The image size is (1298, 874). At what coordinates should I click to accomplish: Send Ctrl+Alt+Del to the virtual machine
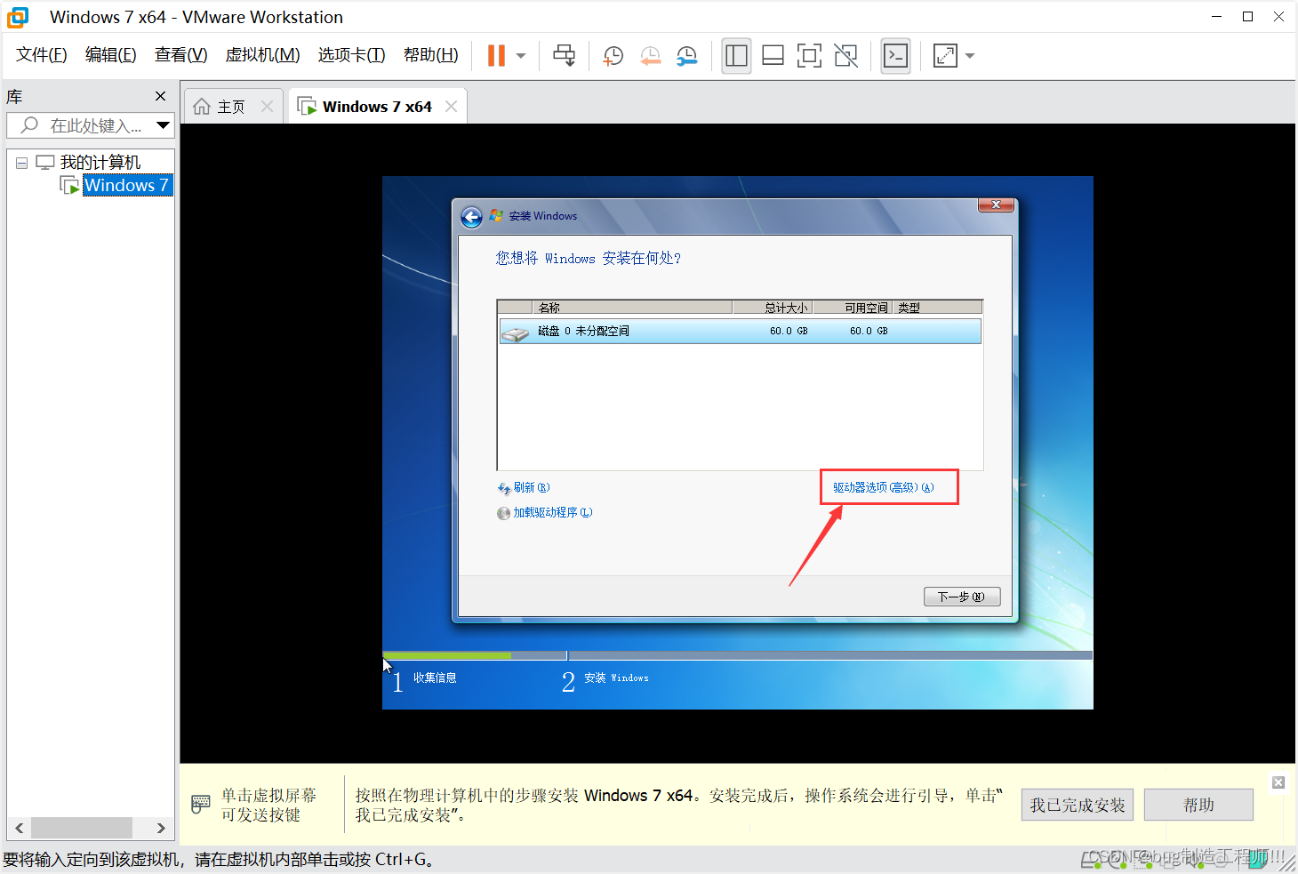pos(564,55)
